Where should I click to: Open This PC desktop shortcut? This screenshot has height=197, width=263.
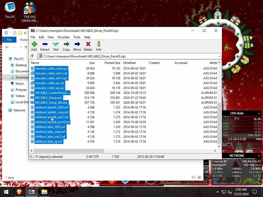(10, 10)
